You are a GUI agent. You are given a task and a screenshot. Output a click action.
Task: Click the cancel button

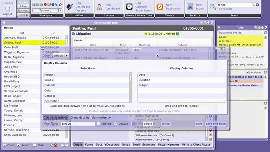pyautogui.click(x=166, y=124)
